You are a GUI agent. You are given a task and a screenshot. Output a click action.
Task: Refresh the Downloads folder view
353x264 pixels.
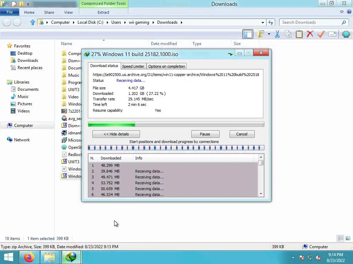click(x=271, y=22)
